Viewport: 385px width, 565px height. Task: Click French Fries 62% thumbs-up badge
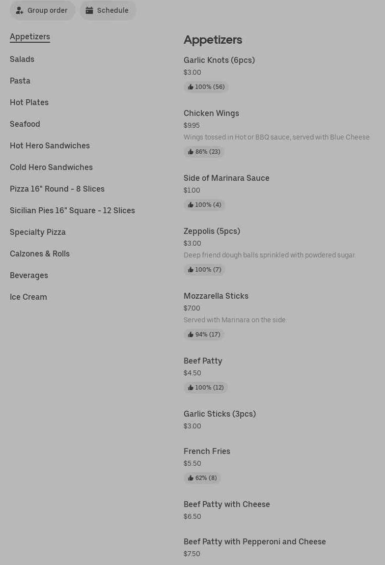tap(202, 478)
